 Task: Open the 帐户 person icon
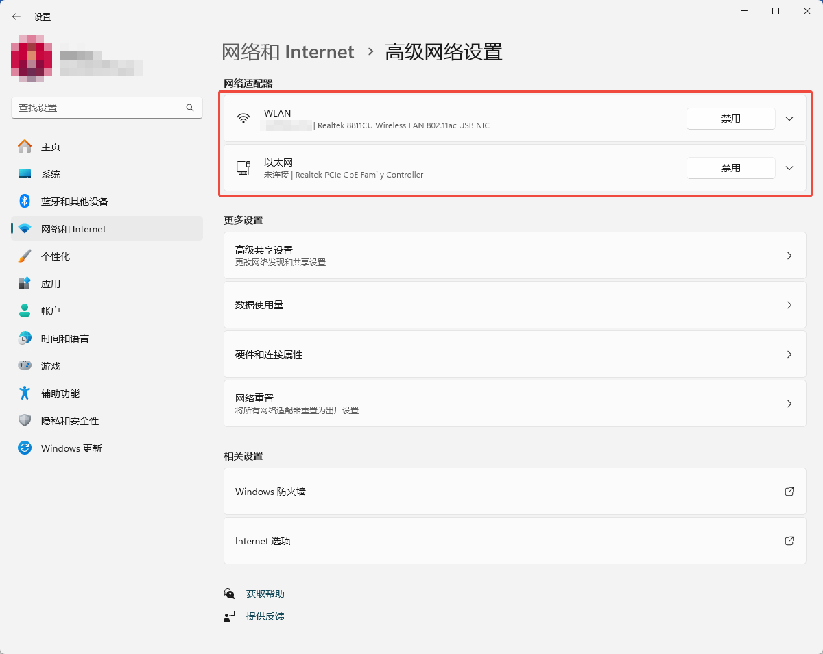pyautogui.click(x=25, y=311)
